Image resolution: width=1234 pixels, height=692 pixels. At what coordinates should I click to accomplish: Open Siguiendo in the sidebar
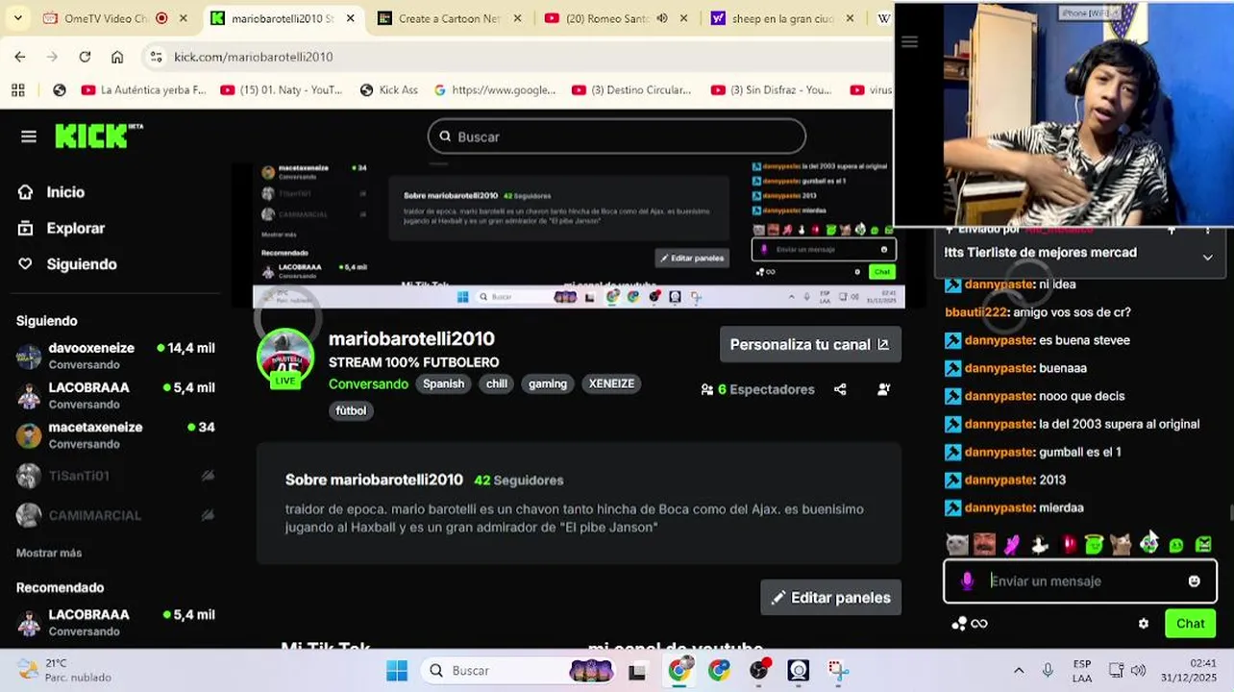67,264
